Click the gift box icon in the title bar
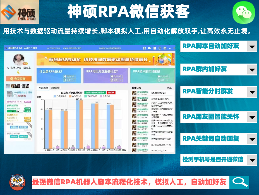This screenshot has width=259, height=195. 145,48
